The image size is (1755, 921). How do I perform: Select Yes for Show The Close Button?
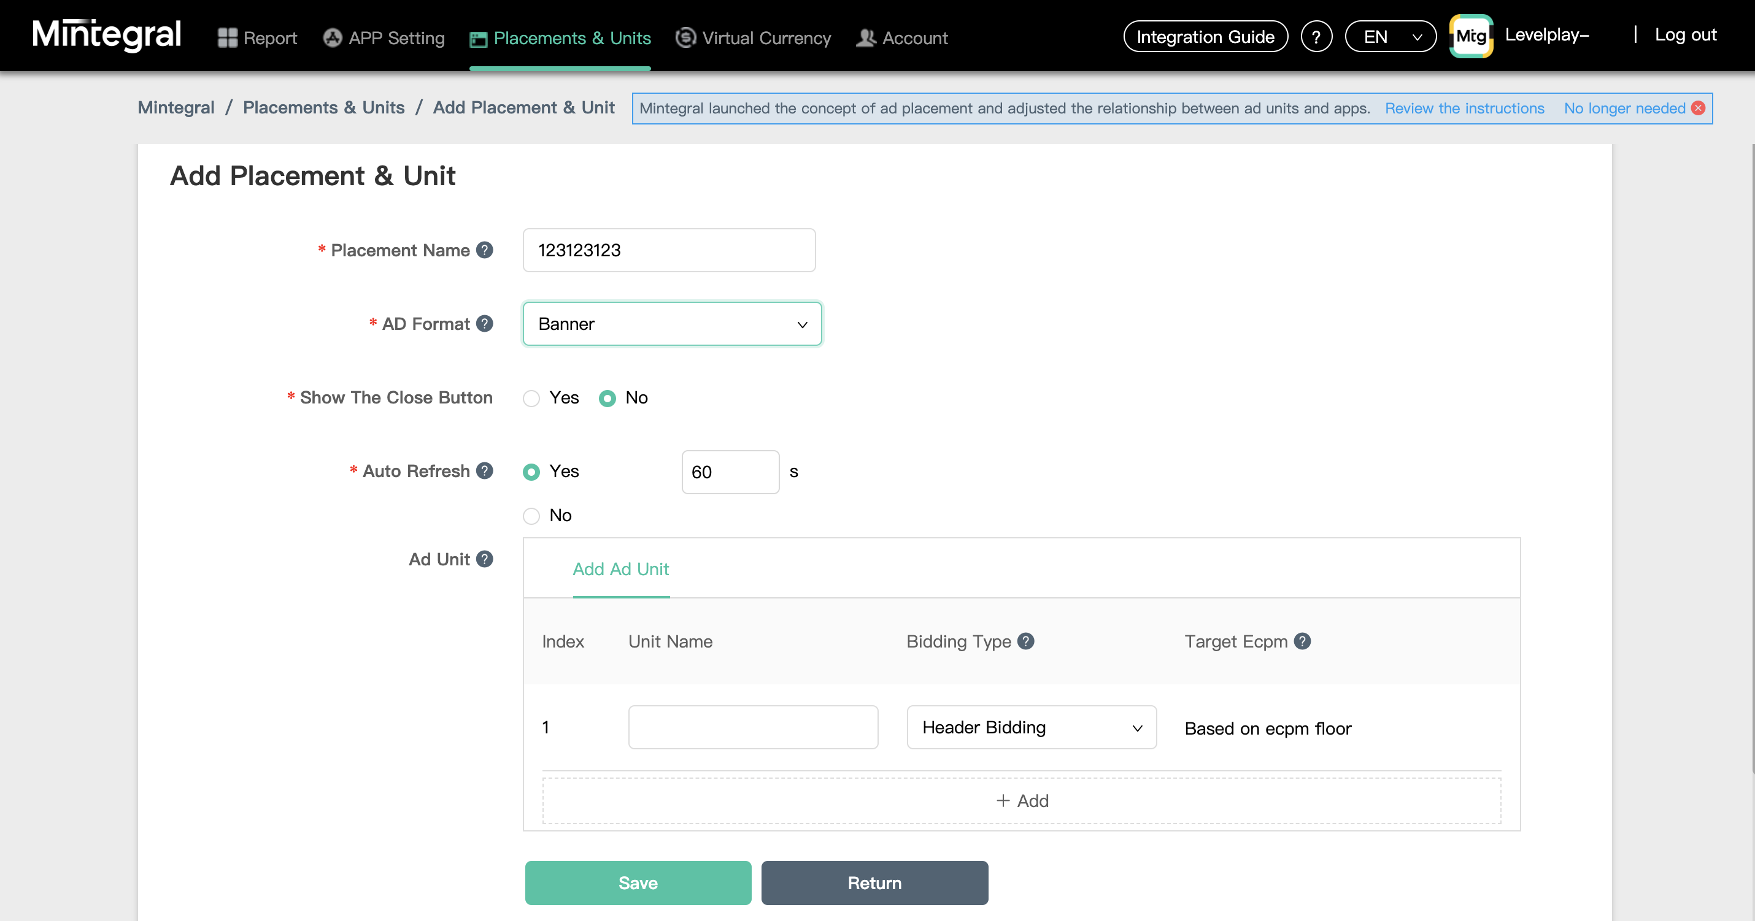pos(531,398)
